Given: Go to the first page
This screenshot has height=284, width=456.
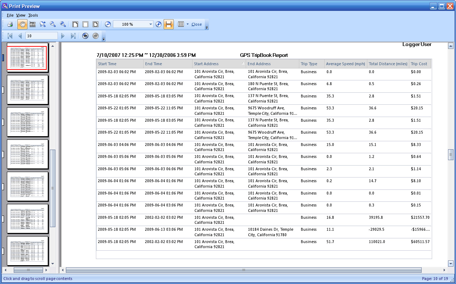Looking at the screenshot, I should tap(10, 36).
